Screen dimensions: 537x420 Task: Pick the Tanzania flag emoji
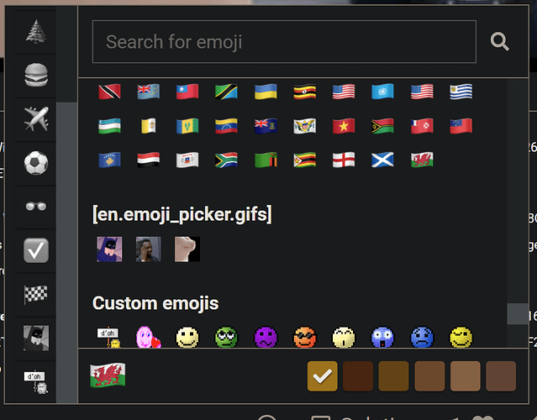pyautogui.click(x=226, y=92)
